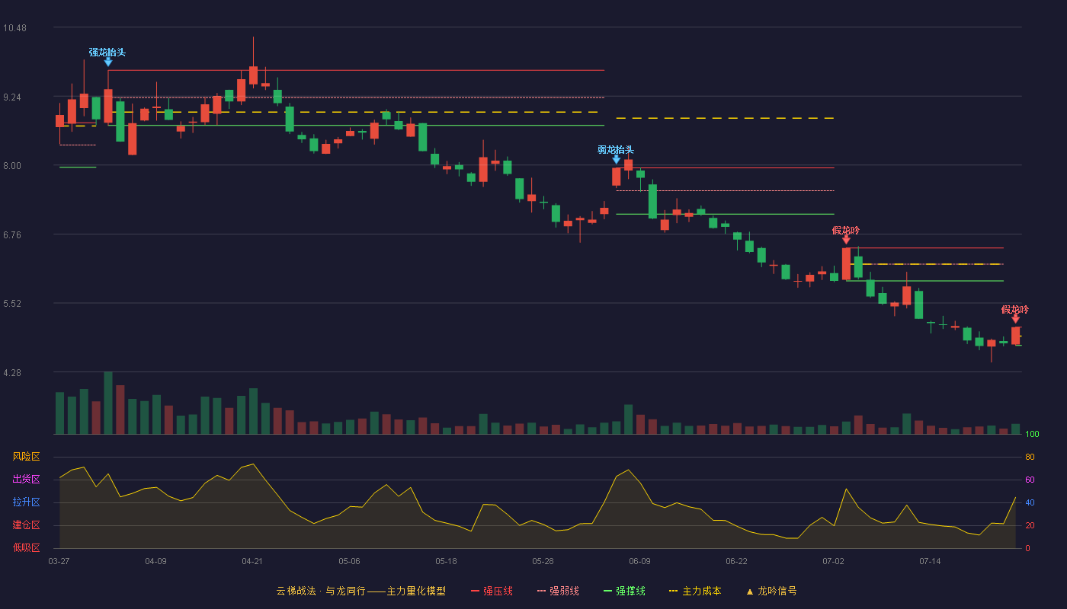The image size is (1067, 609).
Task: Click the 4.28 price axis label
Action: [12, 373]
